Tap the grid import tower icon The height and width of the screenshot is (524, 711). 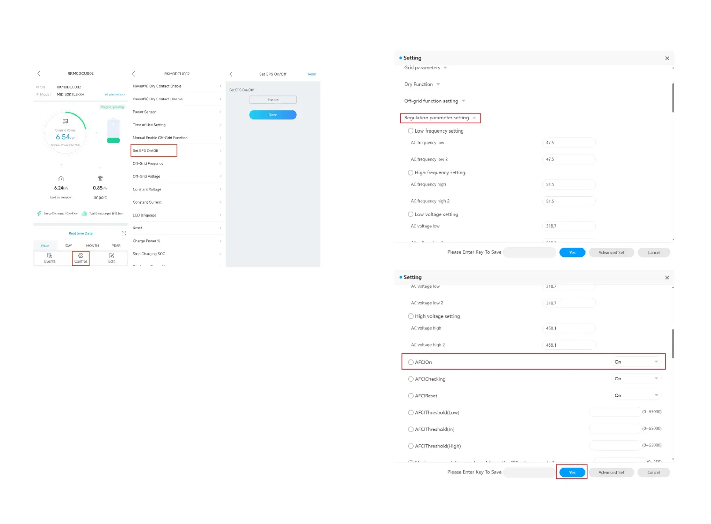(x=100, y=179)
